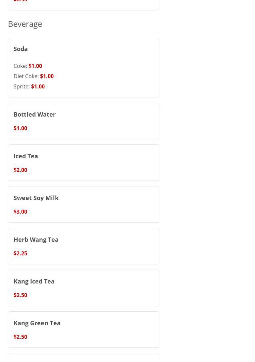Select the Herb Wang Tea item title
255x362 pixels.
[36, 239]
